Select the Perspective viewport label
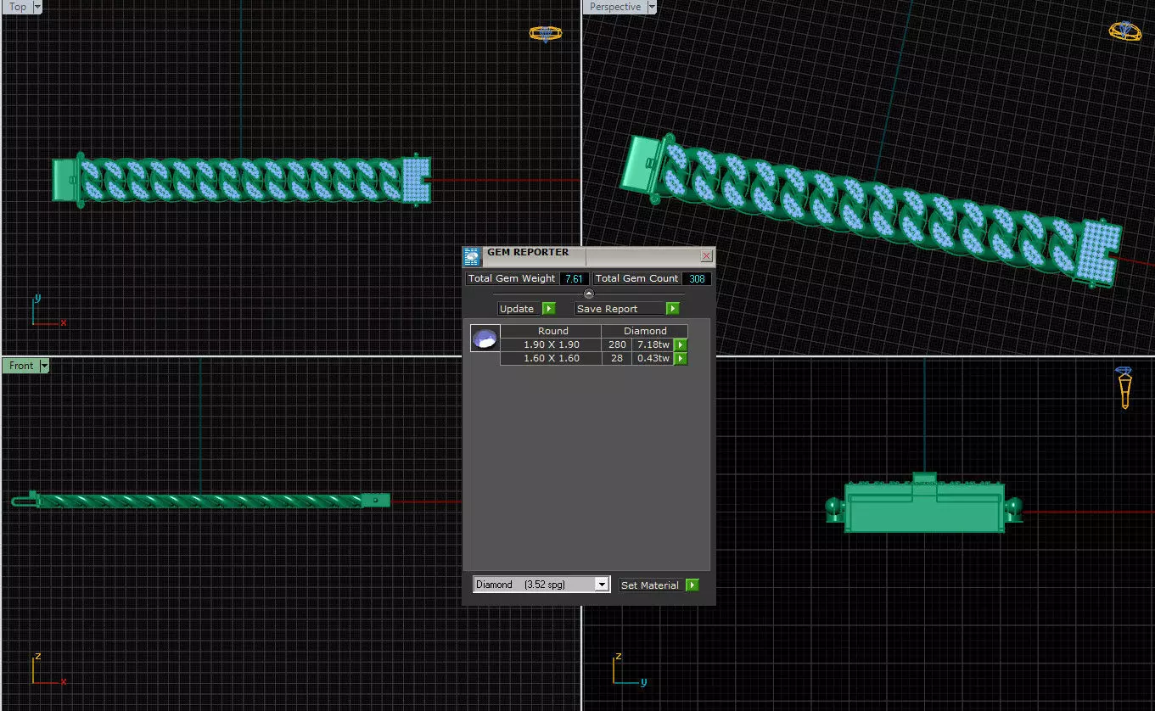 pyautogui.click(x=615, y=7)
